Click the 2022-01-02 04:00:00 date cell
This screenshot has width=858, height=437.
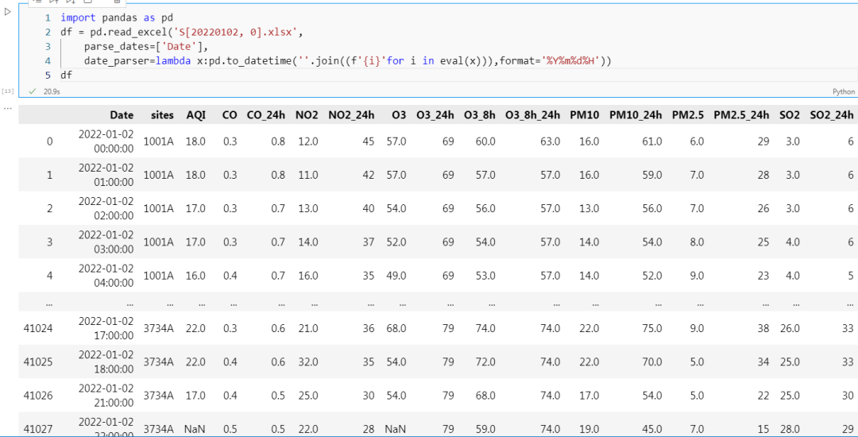coord(106,275)
